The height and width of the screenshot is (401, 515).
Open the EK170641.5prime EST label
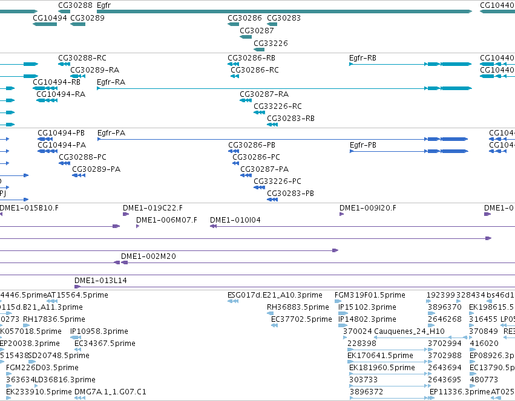380,356
